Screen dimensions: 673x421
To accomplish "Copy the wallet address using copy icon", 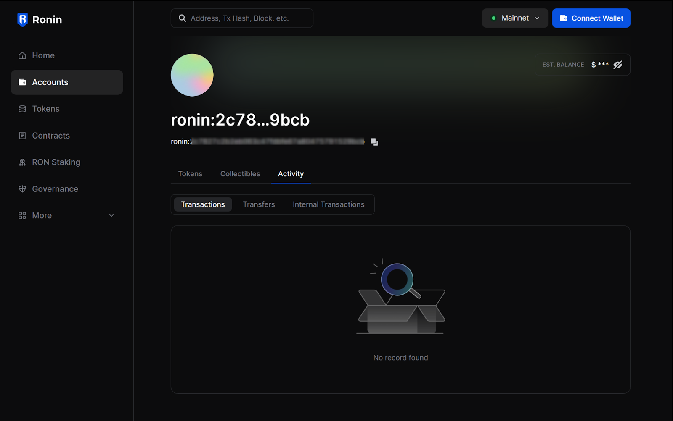I will (374, 141).
